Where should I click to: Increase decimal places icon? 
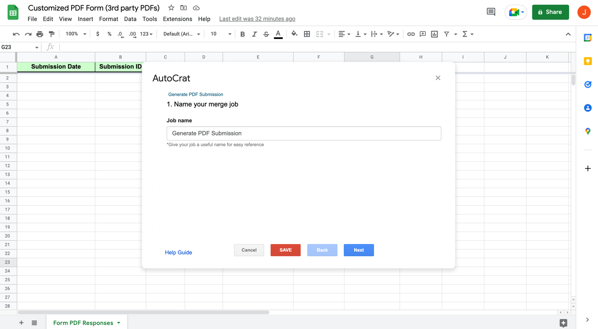pos(132,34)
